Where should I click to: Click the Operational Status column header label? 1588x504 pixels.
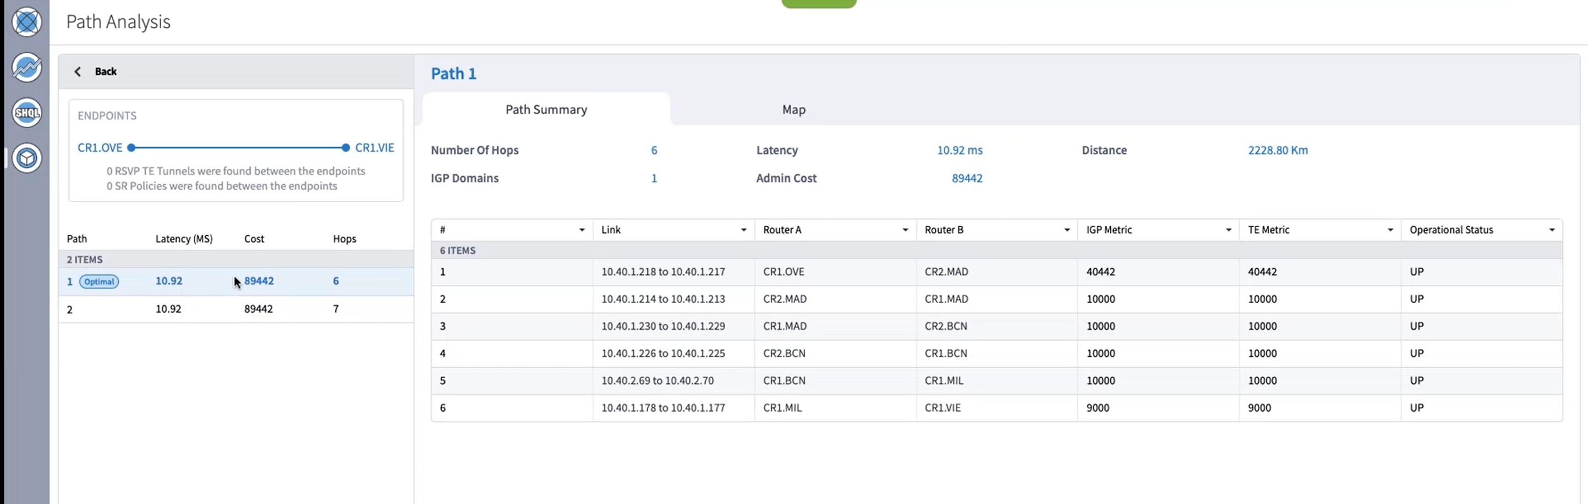(1451, 230)
